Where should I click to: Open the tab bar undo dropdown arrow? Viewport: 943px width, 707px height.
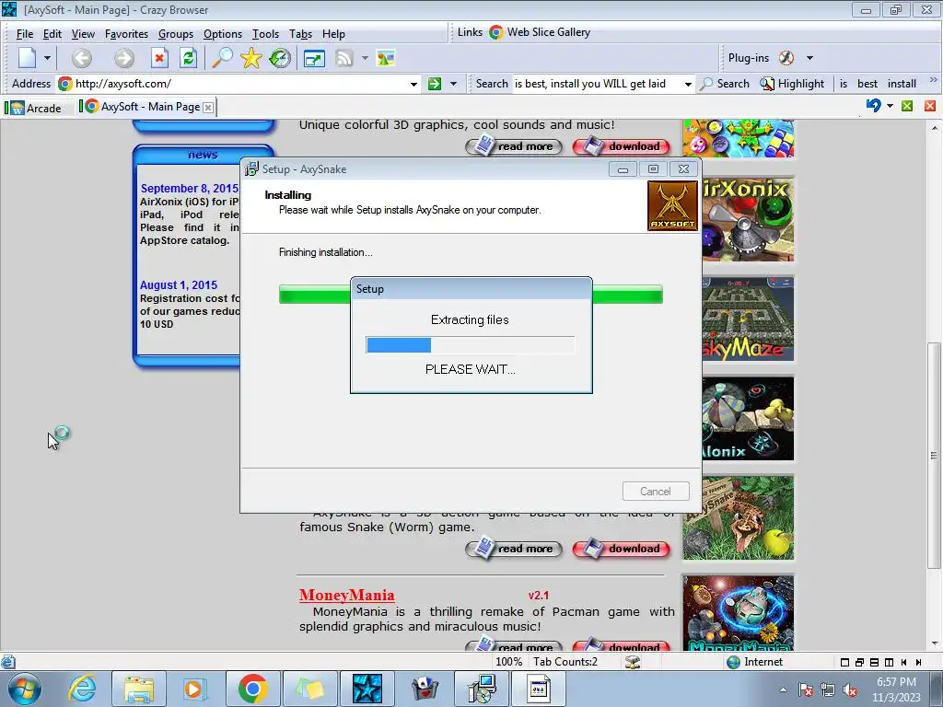891,107
